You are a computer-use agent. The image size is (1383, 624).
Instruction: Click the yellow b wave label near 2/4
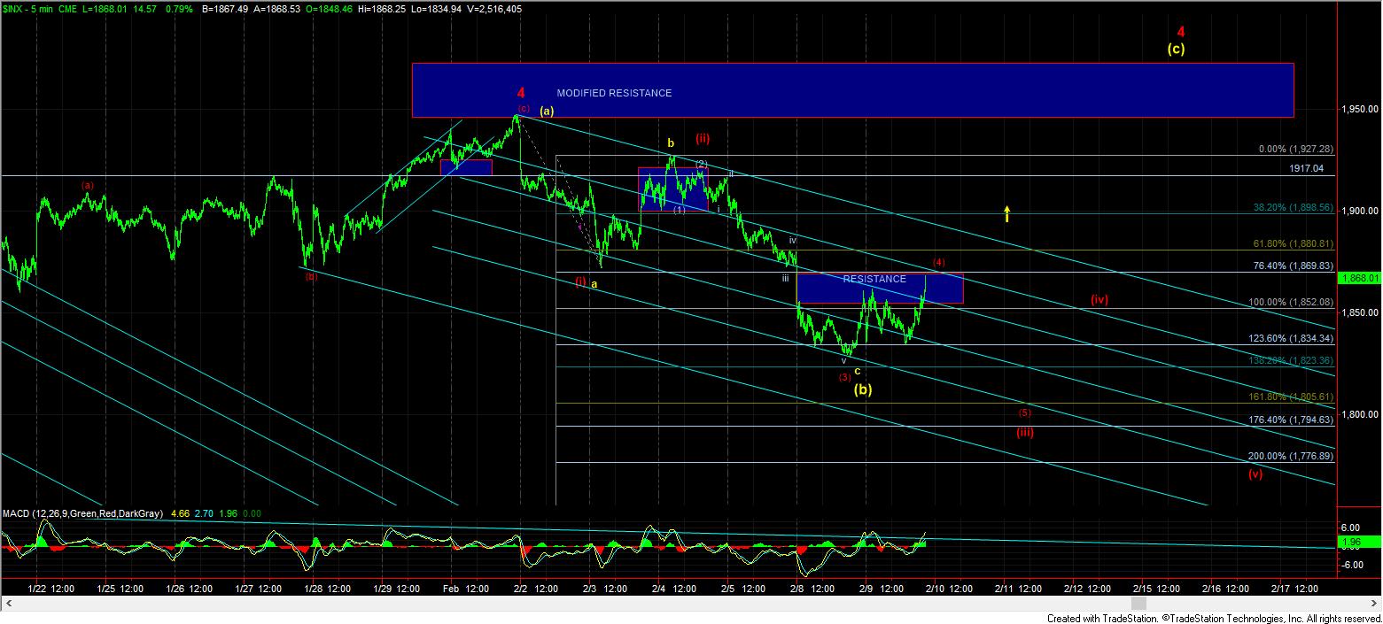point(671,143)
